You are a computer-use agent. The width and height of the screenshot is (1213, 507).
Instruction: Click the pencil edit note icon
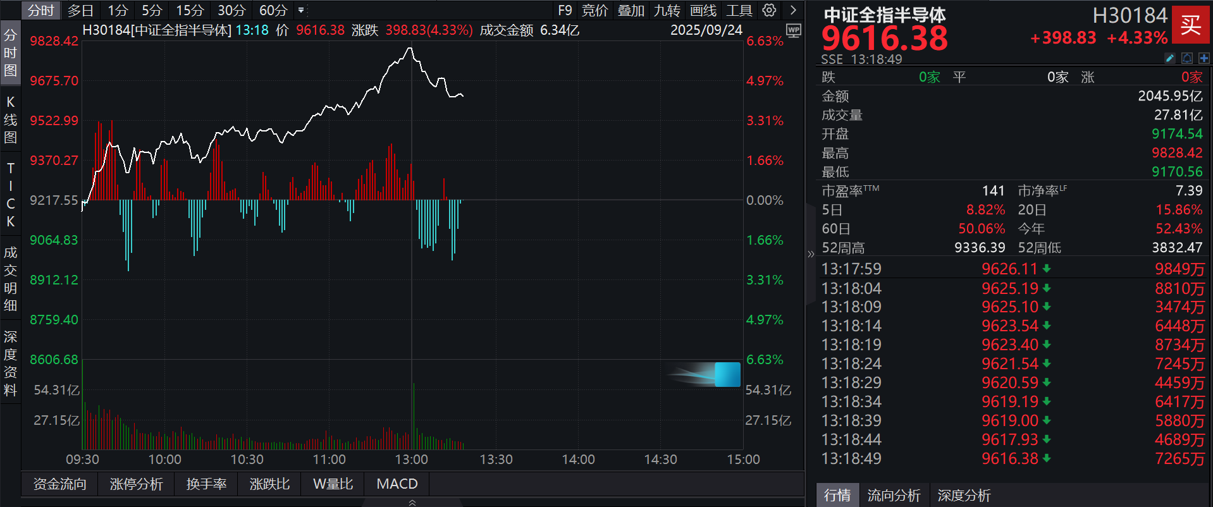tap(1170, 58)
